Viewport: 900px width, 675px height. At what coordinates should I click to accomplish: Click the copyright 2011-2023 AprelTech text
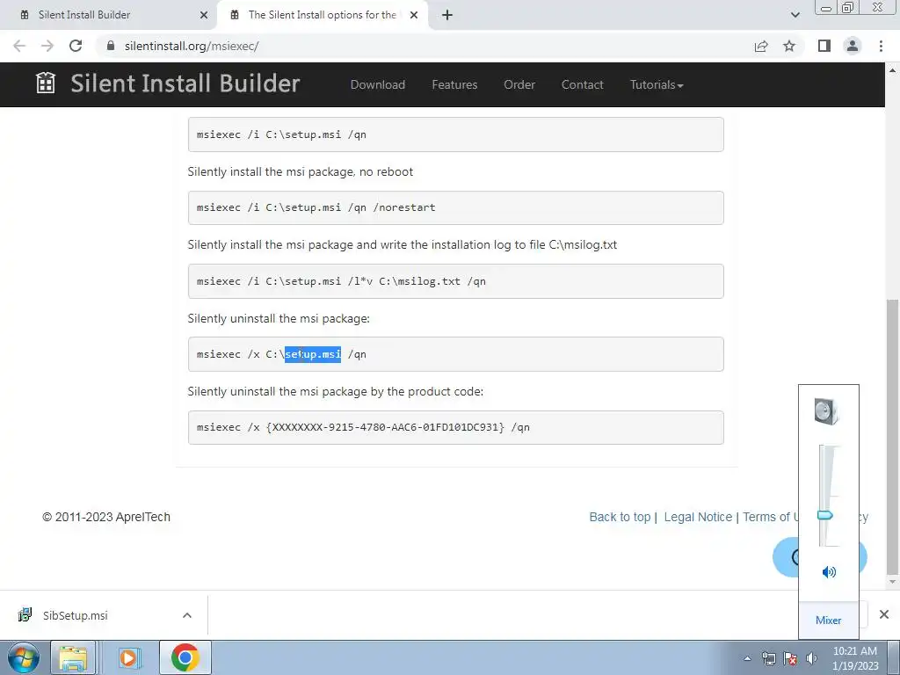(x=106, y=517)
